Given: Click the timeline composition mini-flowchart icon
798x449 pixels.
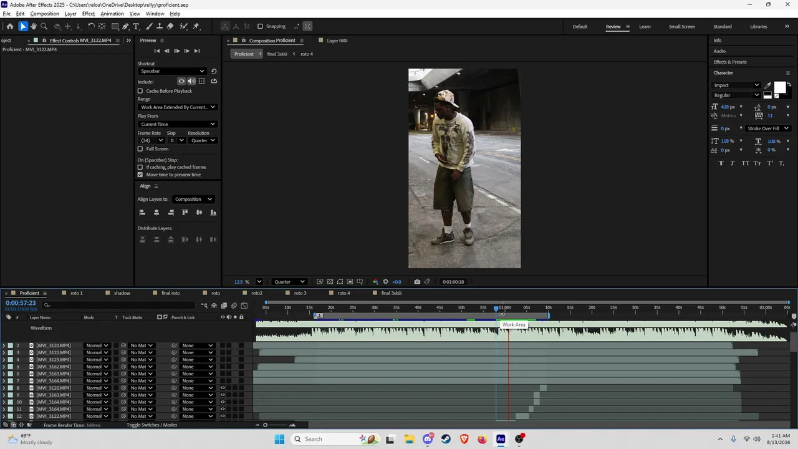Looking at the screenshot, I should point(204,306).
